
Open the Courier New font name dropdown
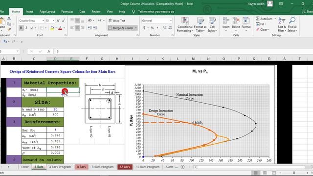coord(43,21)
